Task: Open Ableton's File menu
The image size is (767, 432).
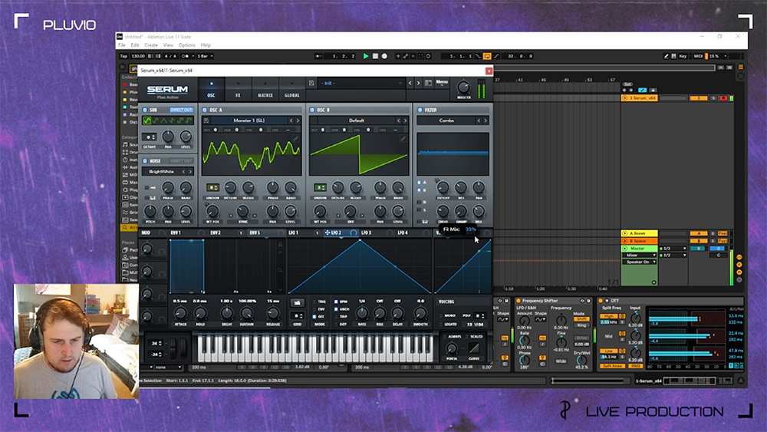Action: (x=122, y=45)
